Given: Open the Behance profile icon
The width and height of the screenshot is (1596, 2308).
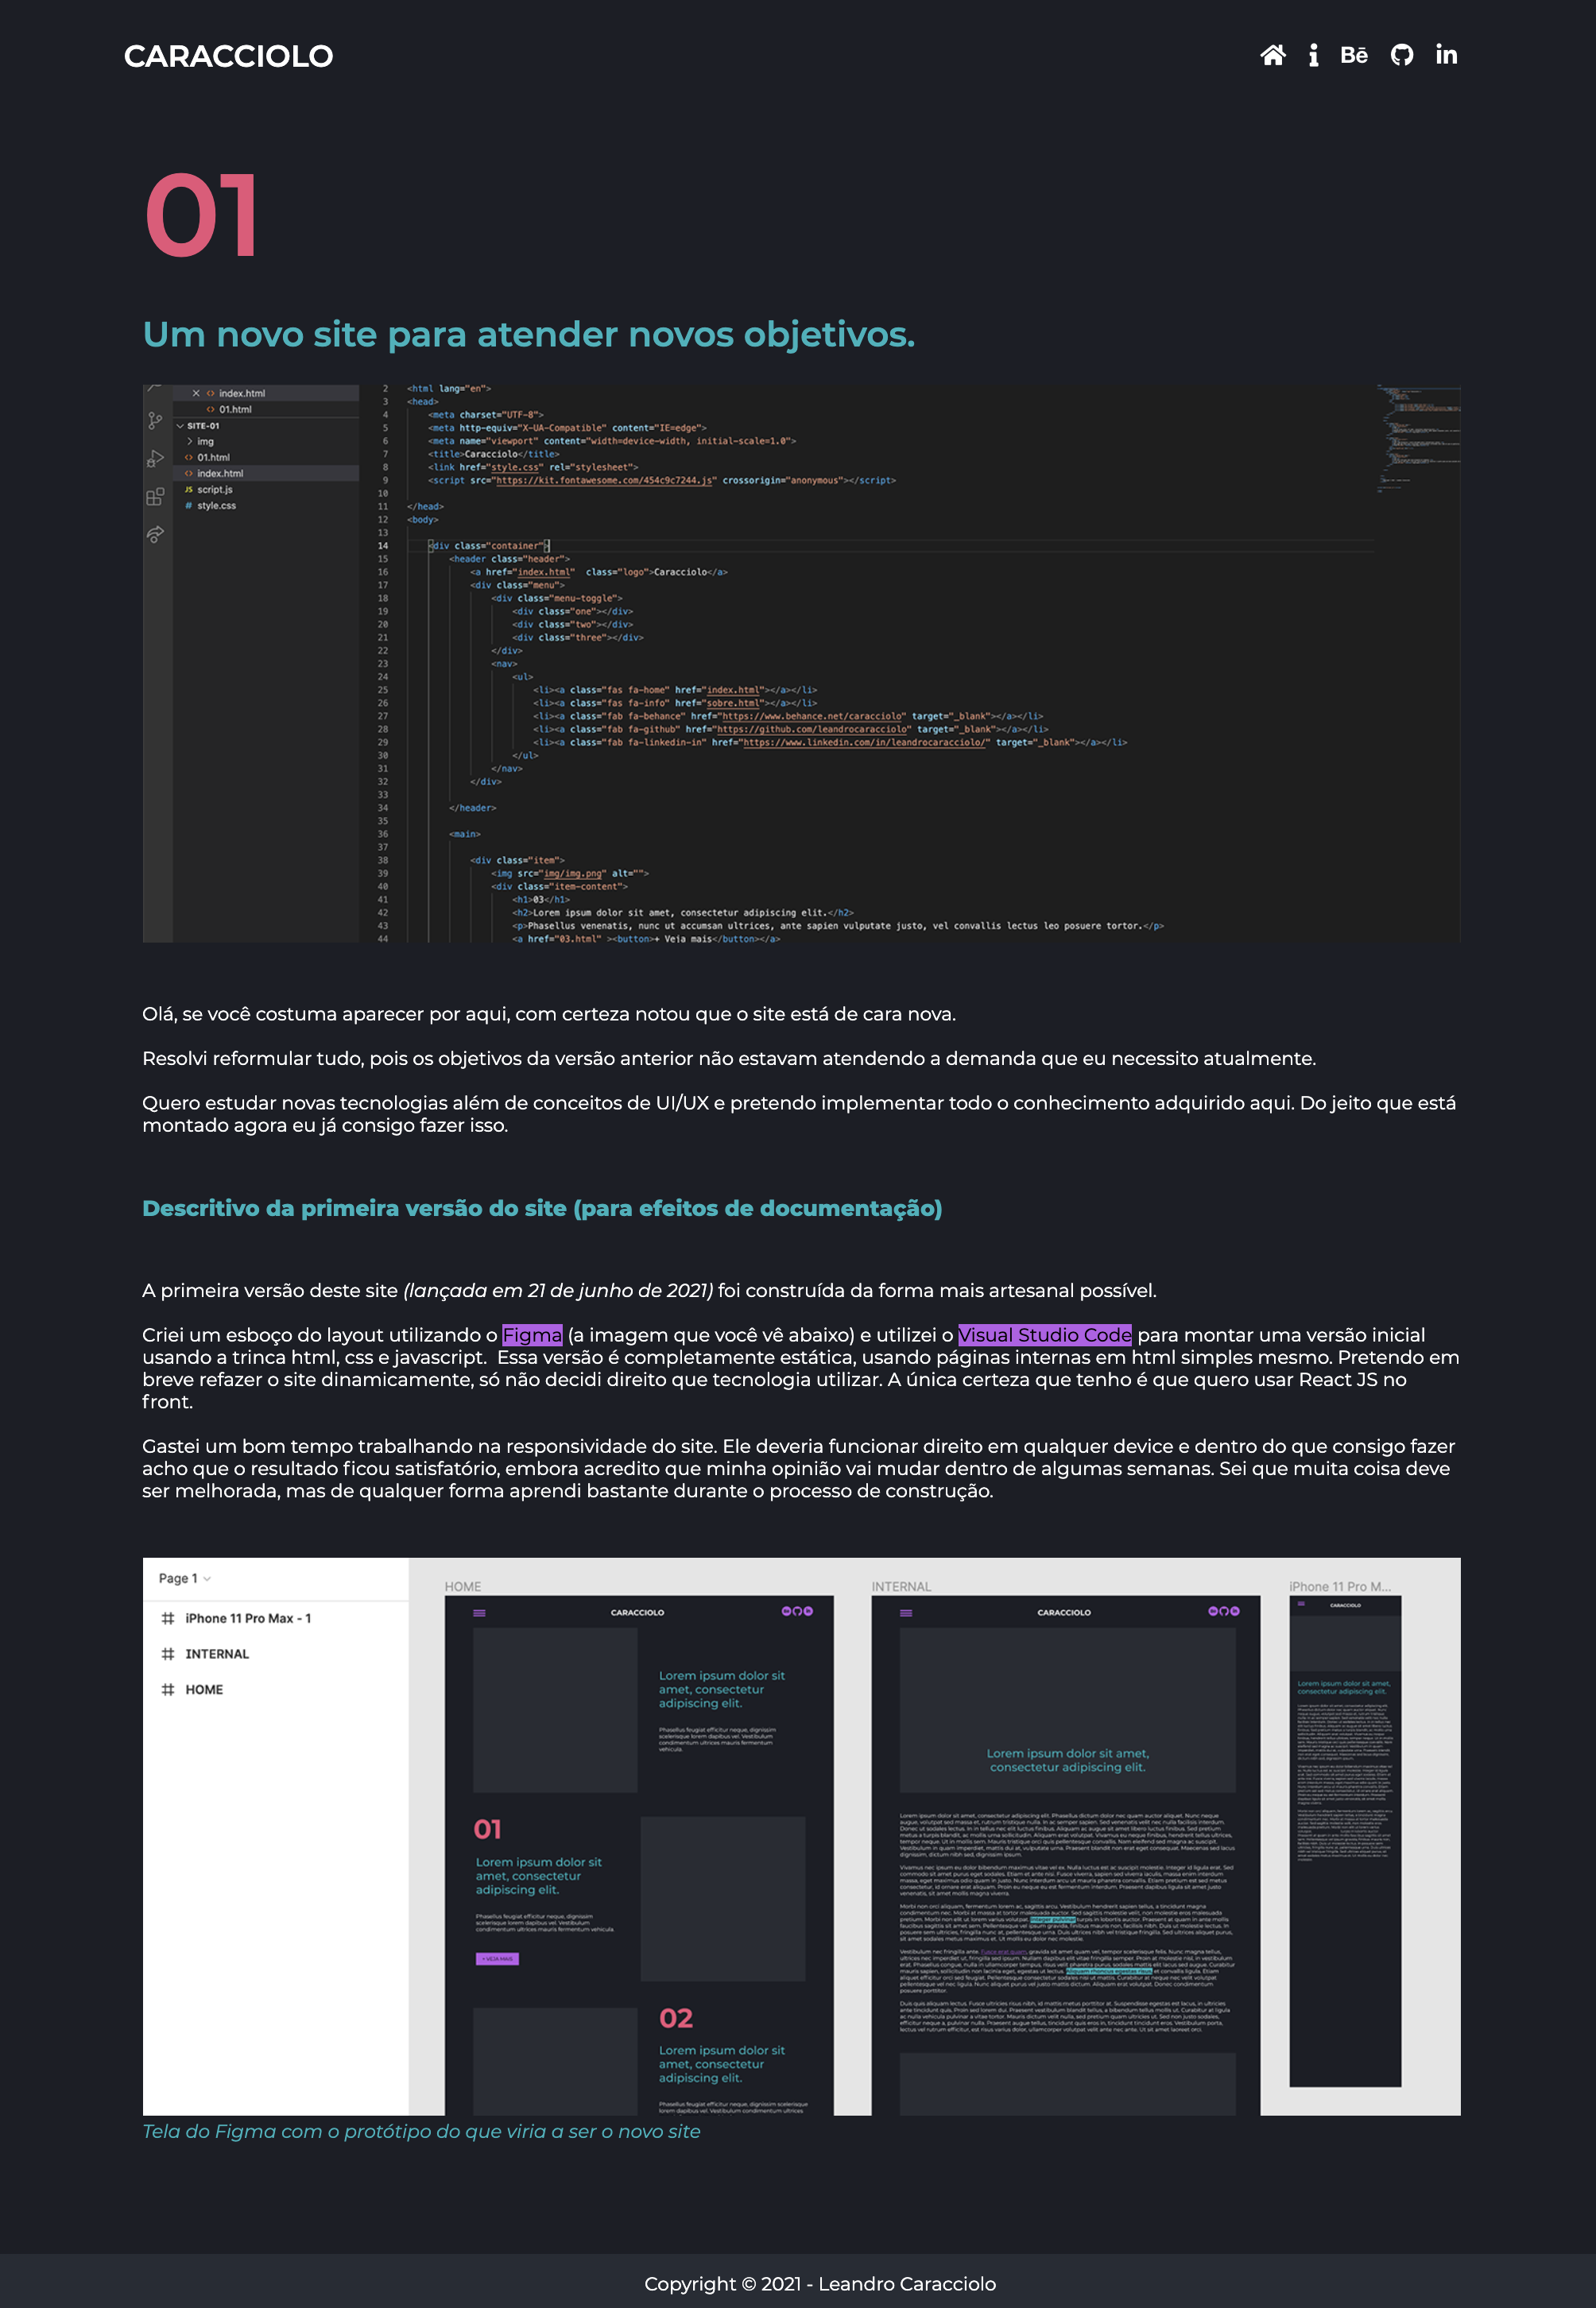Looking at the screenshot, I should pyautogui.click(x=1355, y=56).
